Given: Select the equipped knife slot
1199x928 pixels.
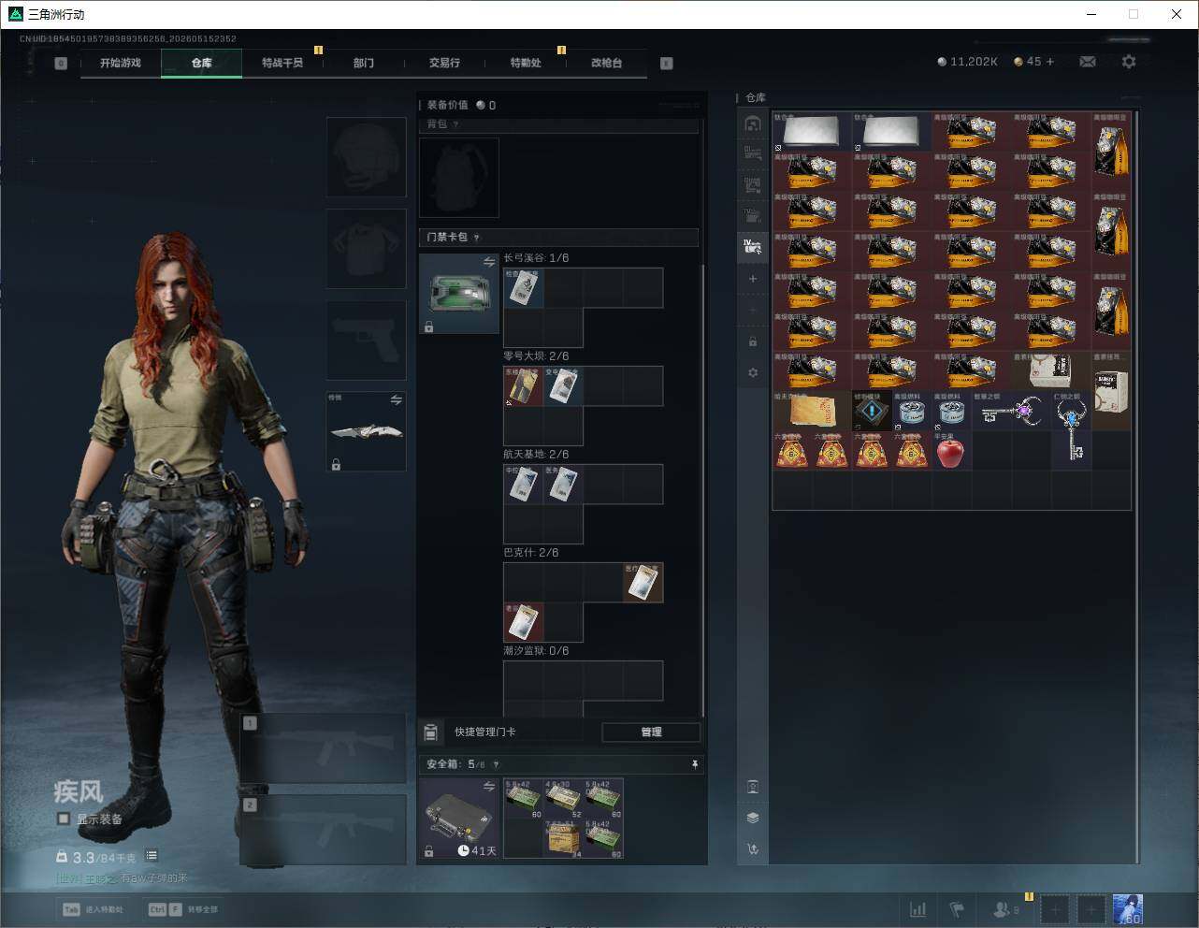Looking at the screenshot, I should [367, 431].
